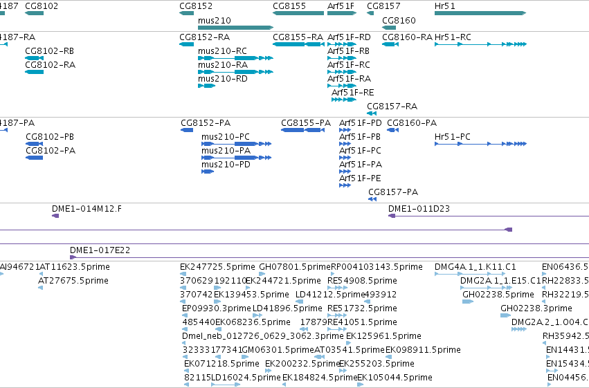
Task: Select the CG8155 gene feature bar
Action: point(298,13)
